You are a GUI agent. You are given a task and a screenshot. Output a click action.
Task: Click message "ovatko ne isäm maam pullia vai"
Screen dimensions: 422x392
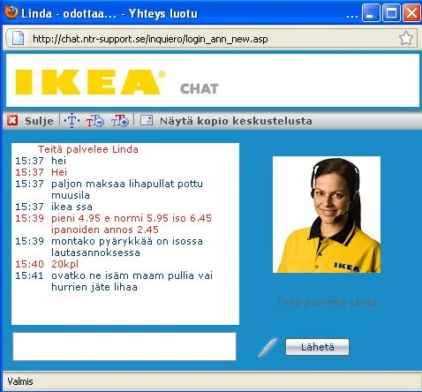tap(132, 275)
